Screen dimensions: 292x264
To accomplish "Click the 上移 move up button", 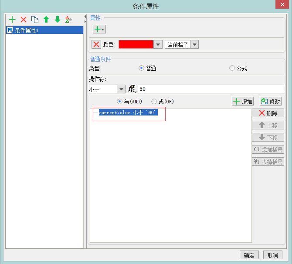I will [x=268, y=125].
